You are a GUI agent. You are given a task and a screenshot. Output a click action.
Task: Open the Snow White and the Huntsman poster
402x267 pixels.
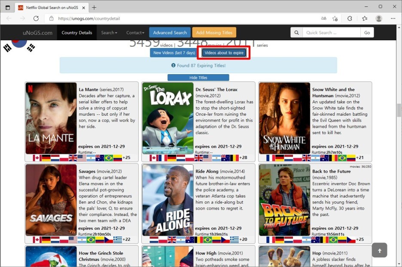tap(284, 118)
